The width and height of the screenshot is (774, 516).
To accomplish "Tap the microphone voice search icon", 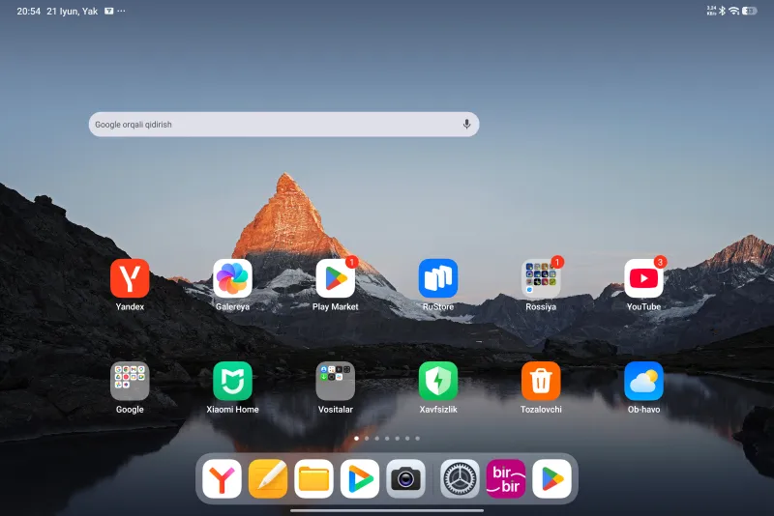I will [466, 125].
